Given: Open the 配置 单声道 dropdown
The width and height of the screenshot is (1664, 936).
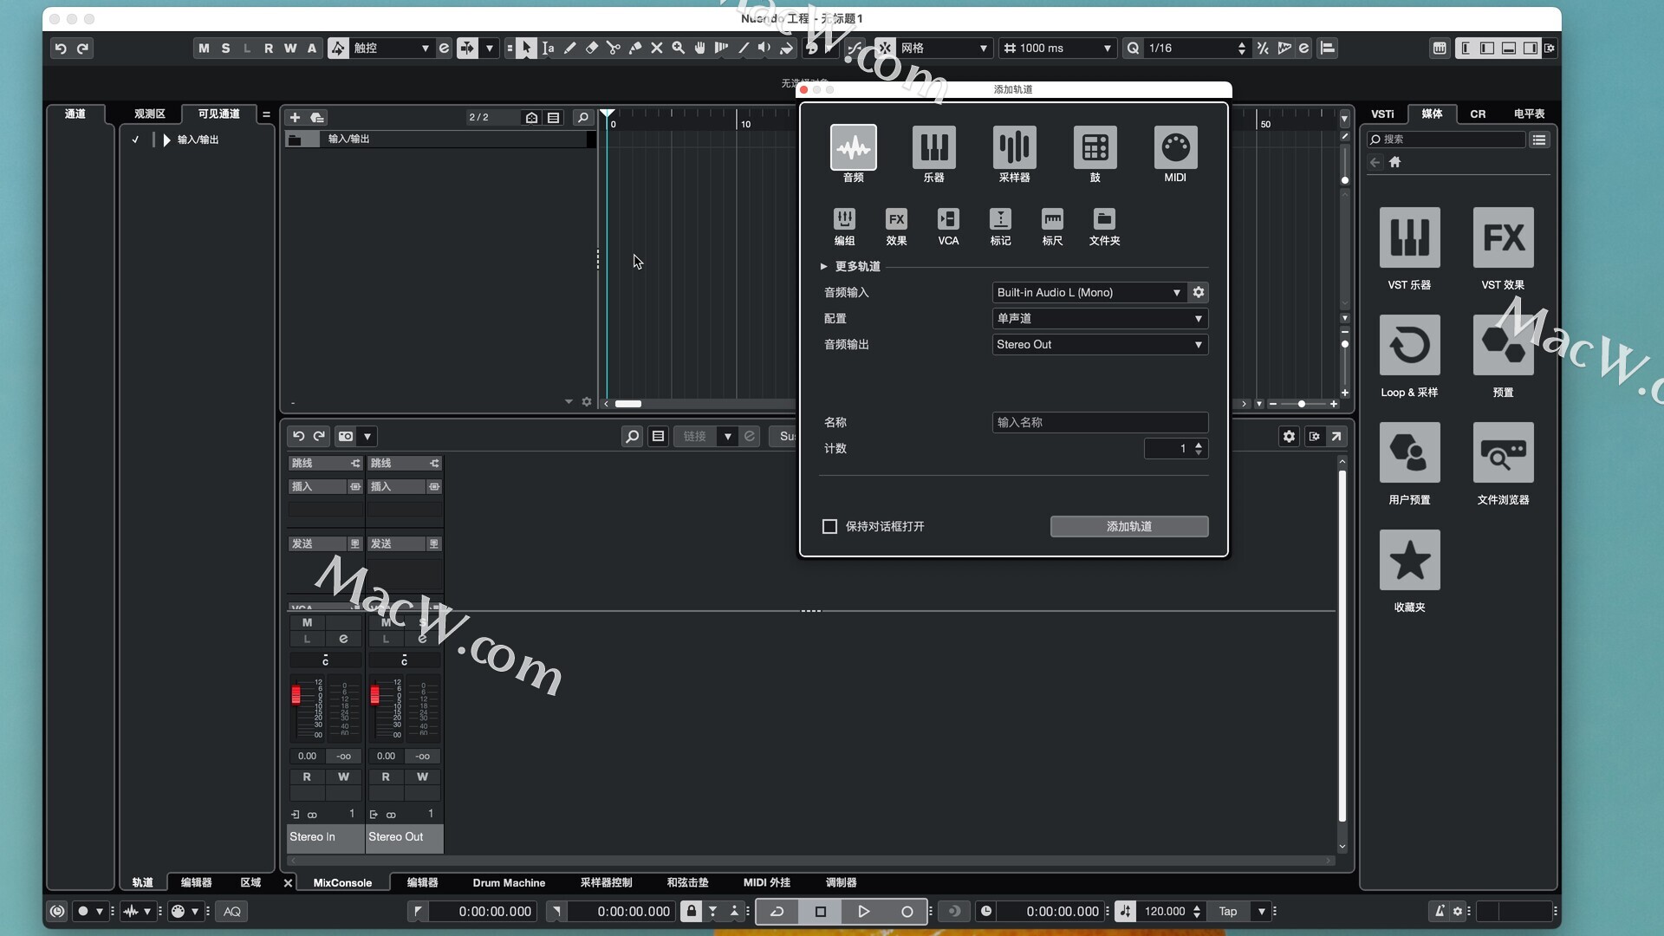Looking at the screenshot, I should (1099, 318).
